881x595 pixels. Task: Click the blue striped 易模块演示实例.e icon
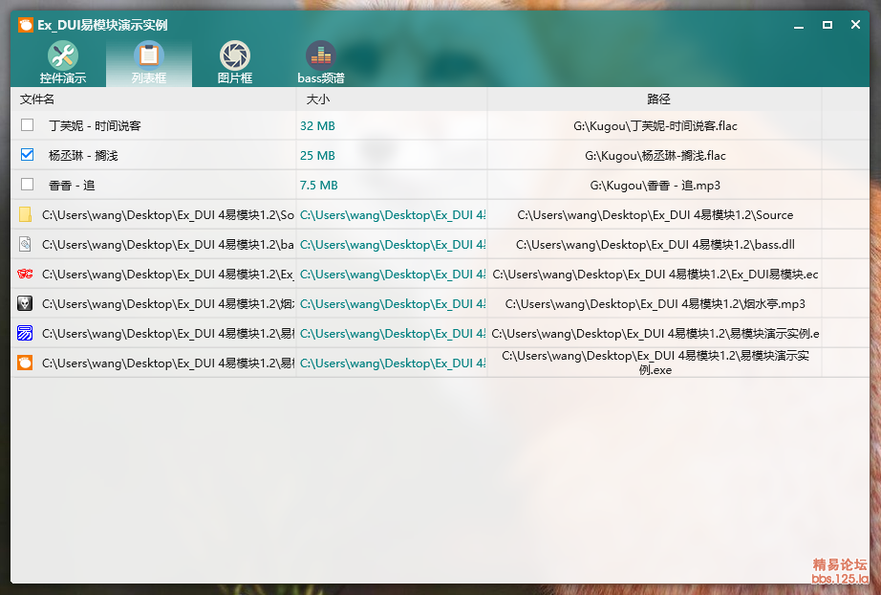click(x=26, y=333)
